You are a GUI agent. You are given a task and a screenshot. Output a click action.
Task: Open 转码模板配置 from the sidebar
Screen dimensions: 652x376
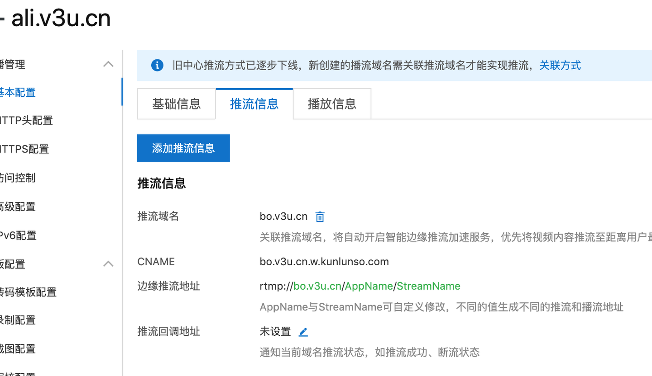[28, 292]
